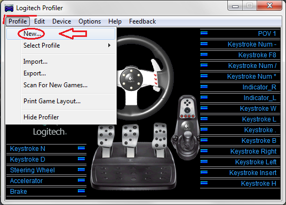This screenshot has width=286, height=205.
Task: Click the blue bars icon beside Keystroke F8
Action: 204,55
